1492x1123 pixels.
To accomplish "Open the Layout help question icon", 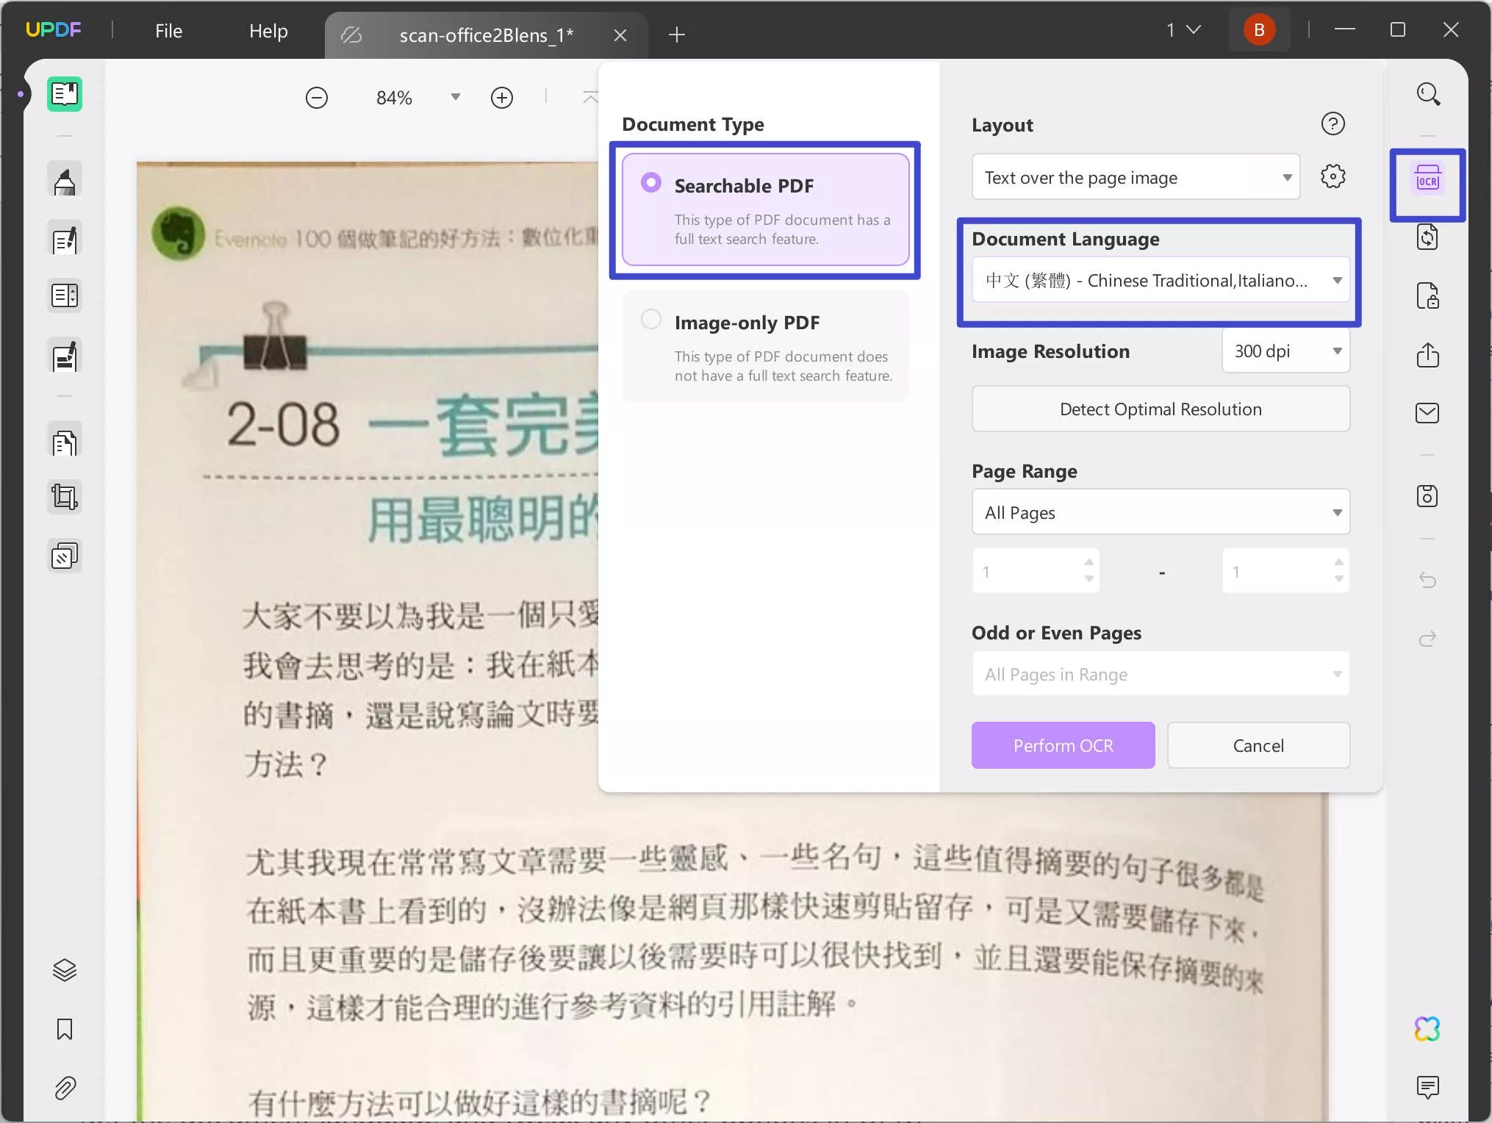I will (1333, 123).
